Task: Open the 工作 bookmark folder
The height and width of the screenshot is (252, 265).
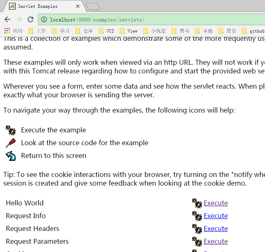Action: click(37, 31)
